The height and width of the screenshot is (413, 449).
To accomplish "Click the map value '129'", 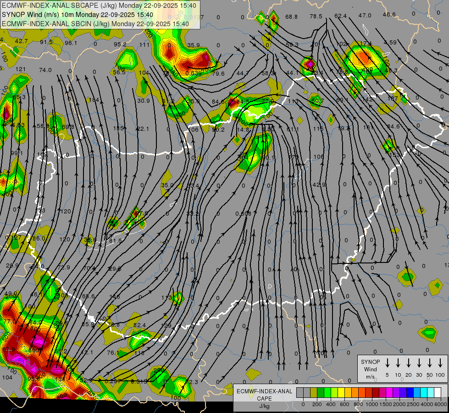I will tap(166, 326).
